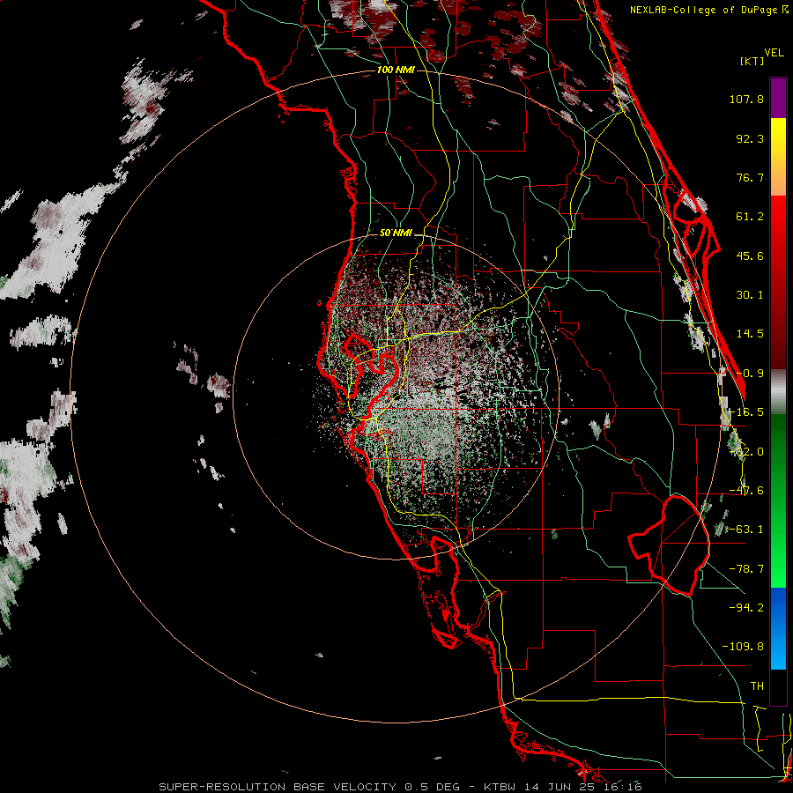Select the -109.8 velocity scale value

[x=743, y=647]
